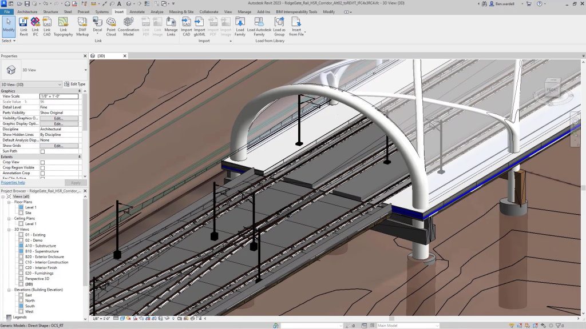Click Edit button for Show Grids
Image resolution: width=586 pixels, height=329 pixels.
point(60,146)
